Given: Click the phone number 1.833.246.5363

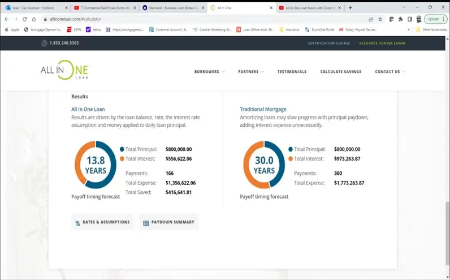Looking at the screenshot, I should (64, 43).
